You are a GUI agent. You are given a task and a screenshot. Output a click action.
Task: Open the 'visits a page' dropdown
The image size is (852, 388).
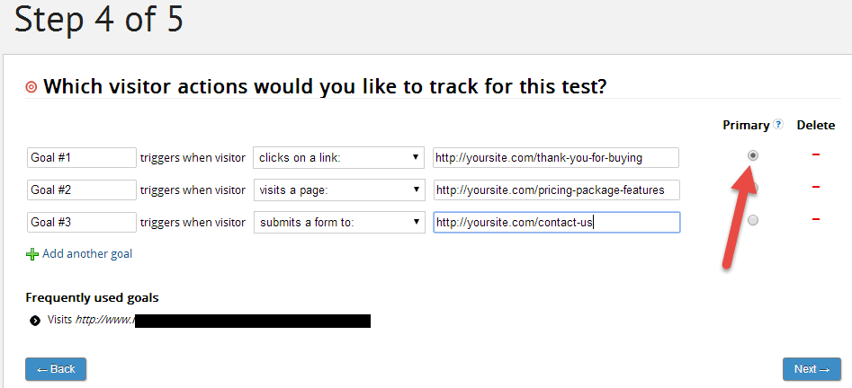pyautogui.click(x=338, y=190)
